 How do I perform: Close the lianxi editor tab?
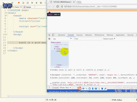(x=21, y=7)
